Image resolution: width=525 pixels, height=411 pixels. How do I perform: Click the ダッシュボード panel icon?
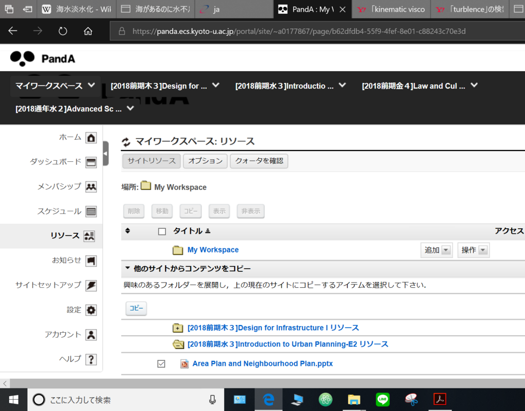click(x=91, y=162)
